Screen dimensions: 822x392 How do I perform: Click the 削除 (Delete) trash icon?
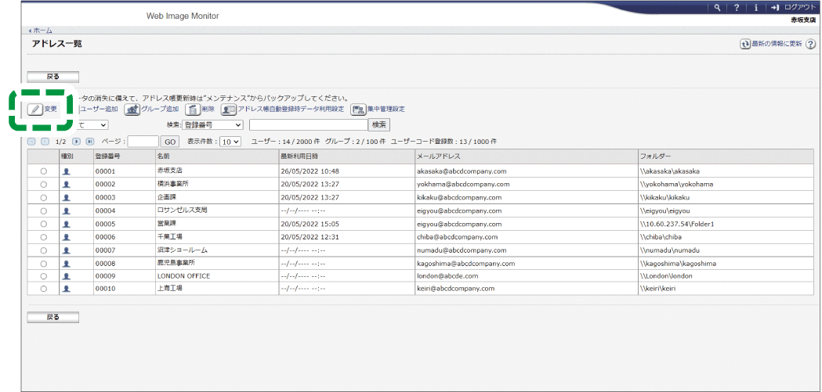point(192,110)
